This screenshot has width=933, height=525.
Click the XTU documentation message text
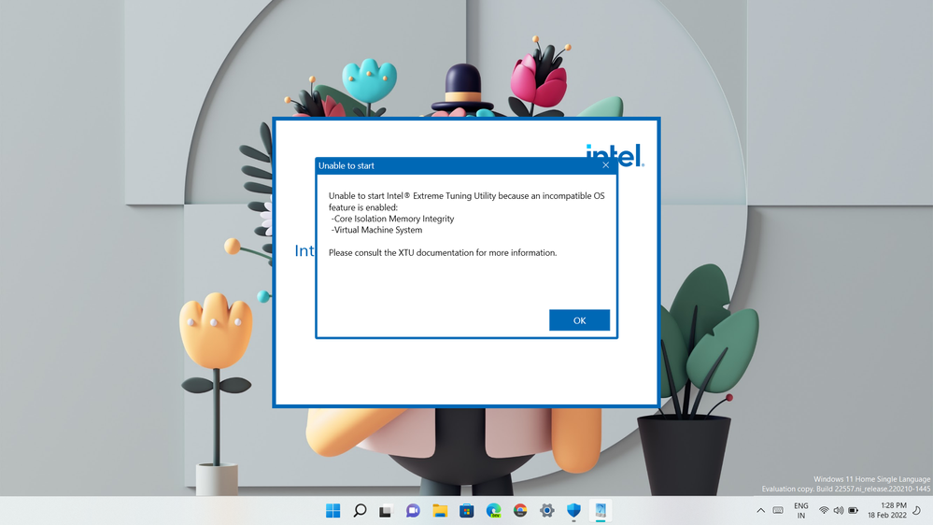tap(443, 252)
